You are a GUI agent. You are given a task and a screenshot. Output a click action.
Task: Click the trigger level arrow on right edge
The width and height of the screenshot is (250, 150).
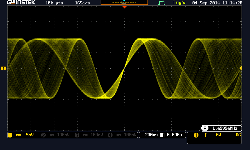coord(240,68)
